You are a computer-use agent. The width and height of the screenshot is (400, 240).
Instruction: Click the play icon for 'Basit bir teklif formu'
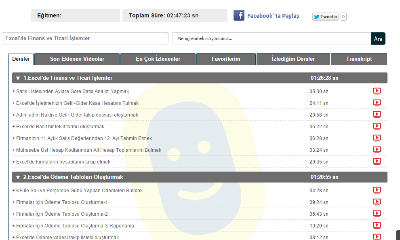377,126
